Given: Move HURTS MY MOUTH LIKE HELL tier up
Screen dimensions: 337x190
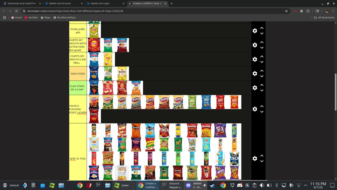Looking at the screenshot, I should 262,56.
